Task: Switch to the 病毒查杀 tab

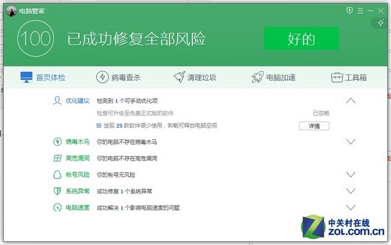Action: [119, 78]
